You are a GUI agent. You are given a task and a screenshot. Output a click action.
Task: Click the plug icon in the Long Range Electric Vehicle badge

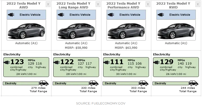(x=61, y=15)
